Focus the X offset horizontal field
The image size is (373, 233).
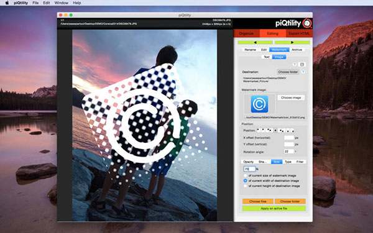pyautogui.click(x=289, y=138)
